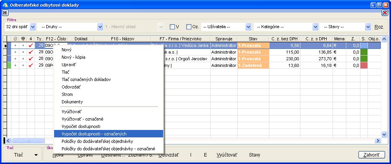Click the horizontal scrollbar right arrow

point(378,141)
